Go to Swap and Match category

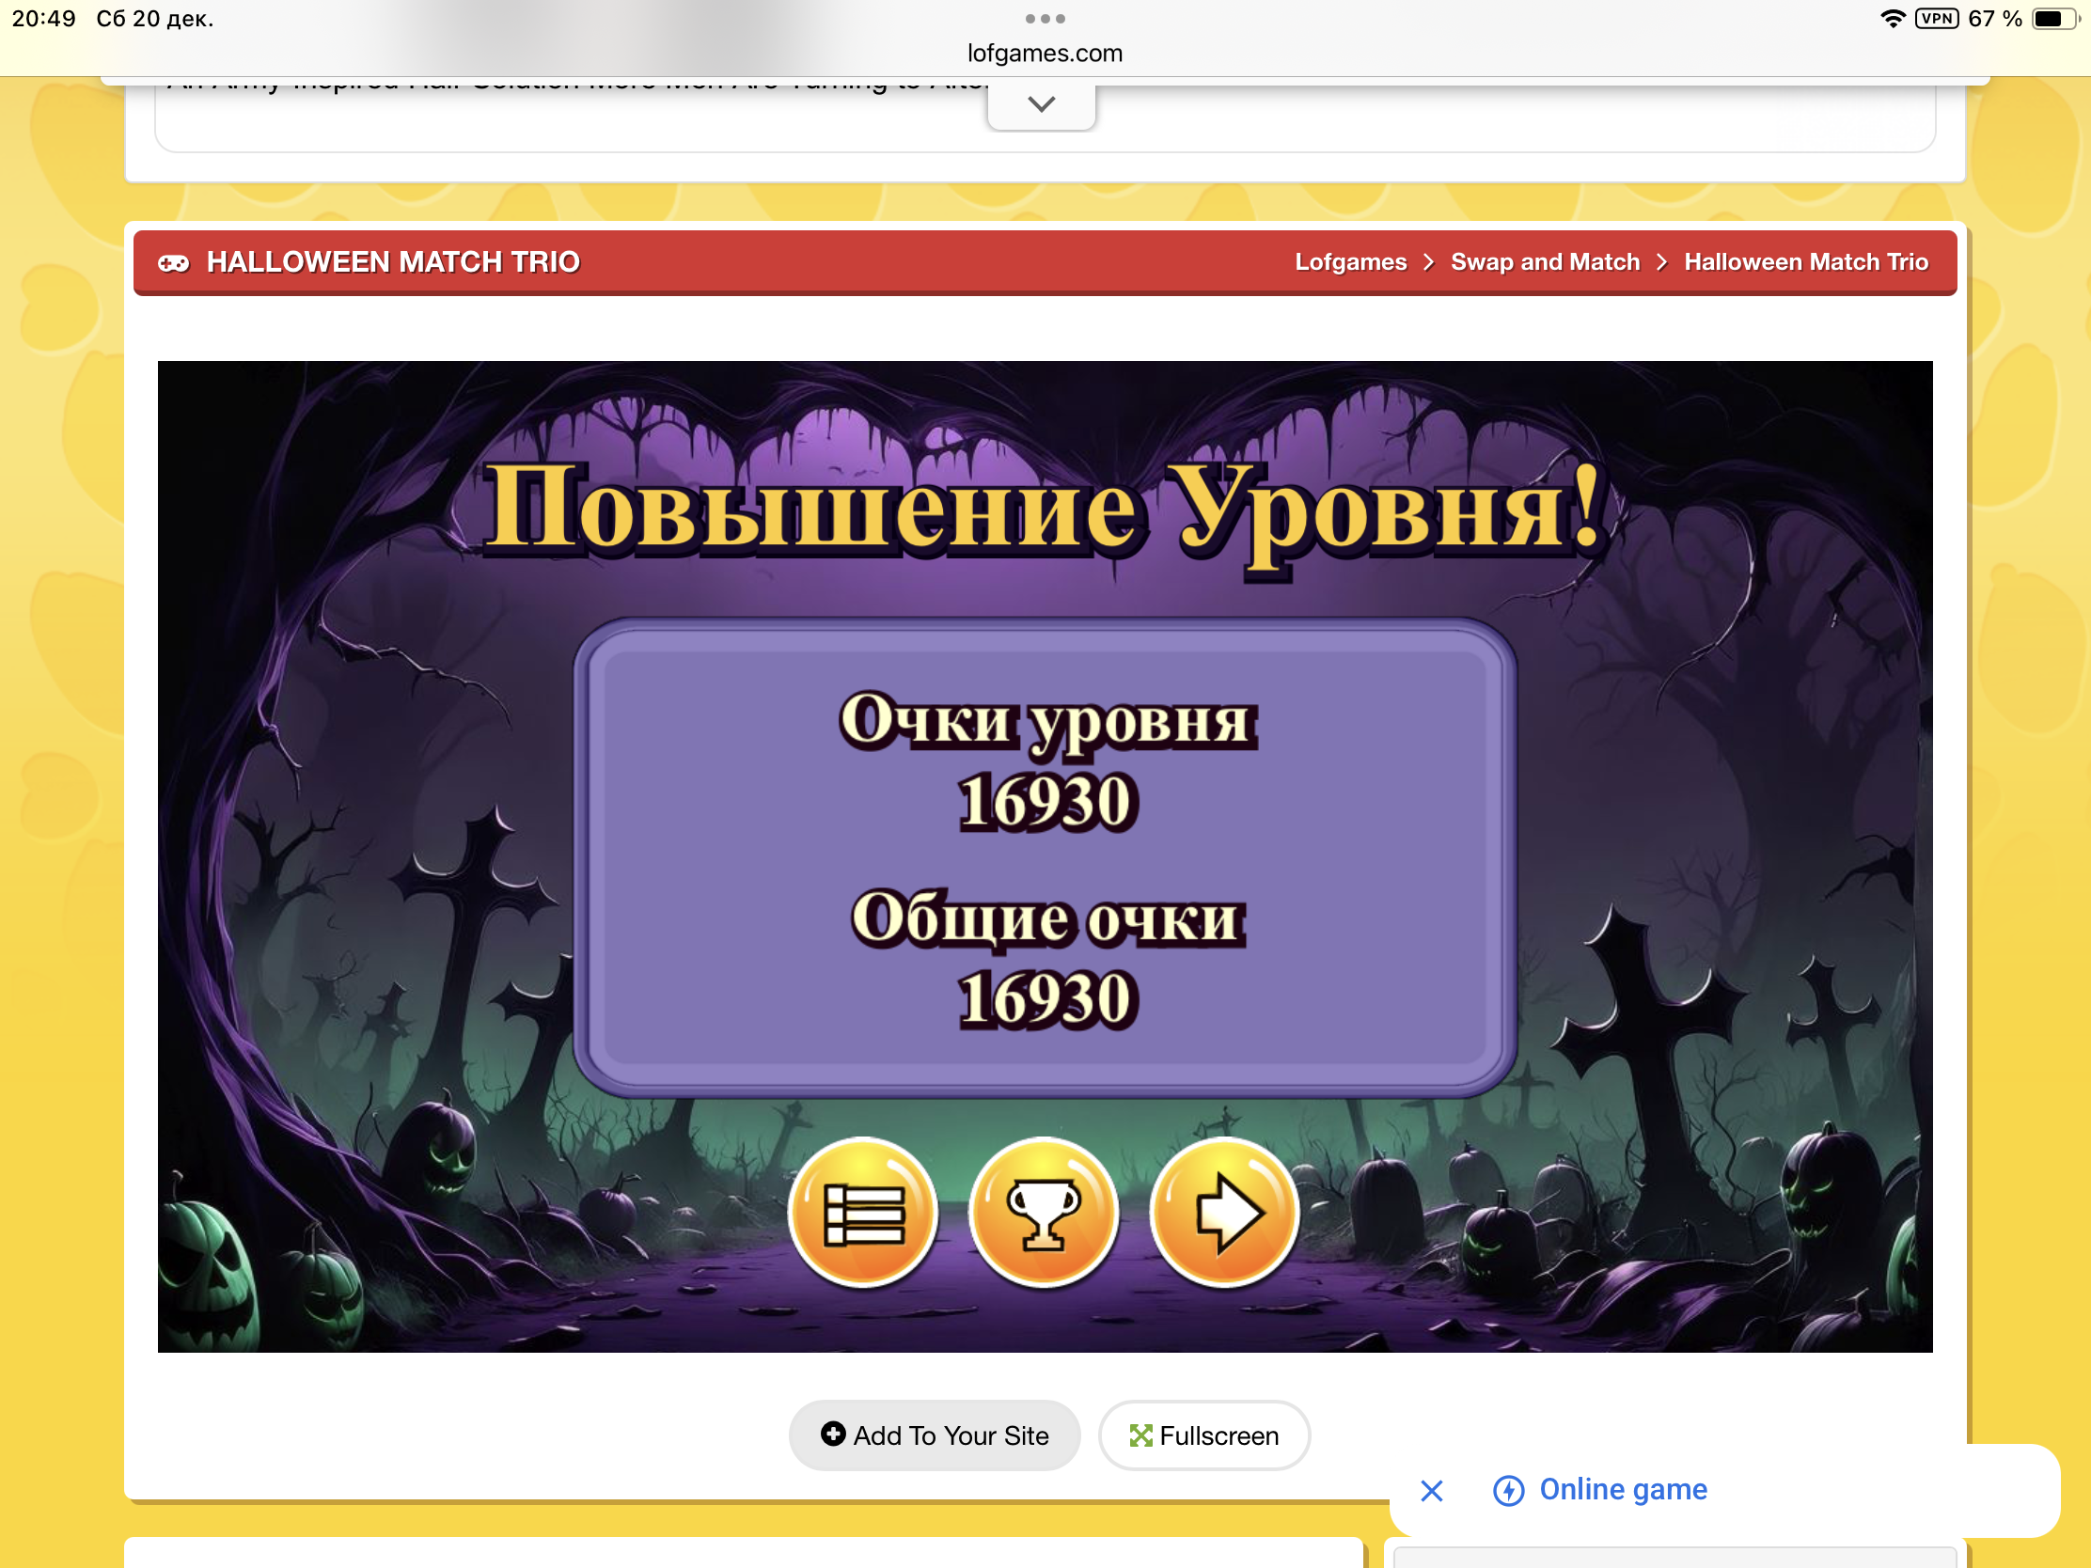[x=1545, y=262]
